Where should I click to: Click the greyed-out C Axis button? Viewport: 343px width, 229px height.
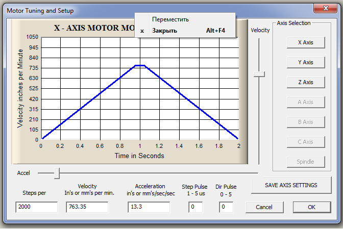(x=306, y=142)
